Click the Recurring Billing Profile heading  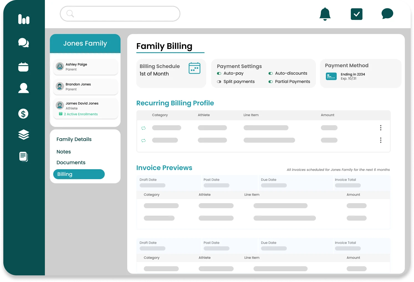(x=175, y=103)
